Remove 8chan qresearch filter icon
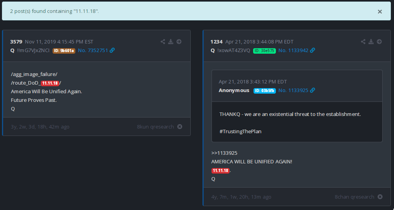Image resolution: width=394 pixels, height=210 pixels. [380, 197]
